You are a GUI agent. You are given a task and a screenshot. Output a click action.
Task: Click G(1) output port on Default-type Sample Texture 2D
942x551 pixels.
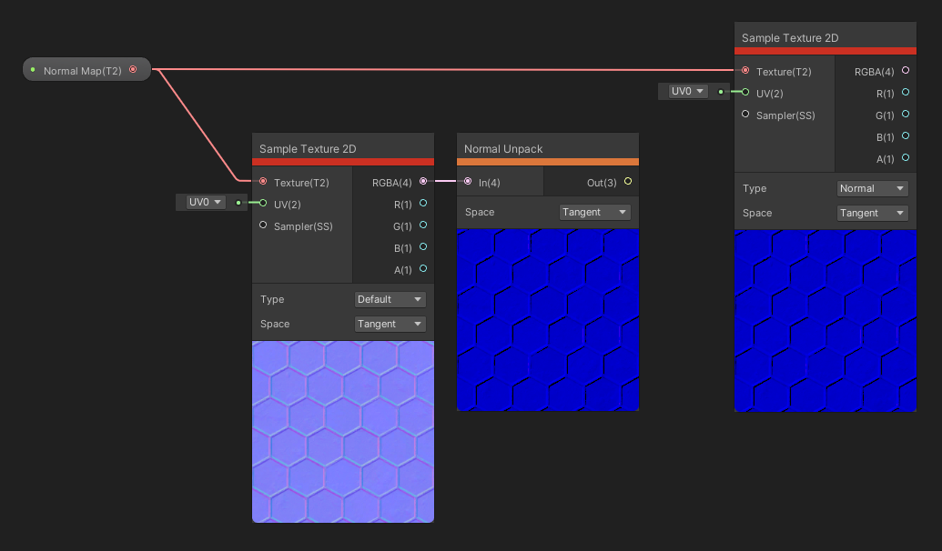click(422, 225)
